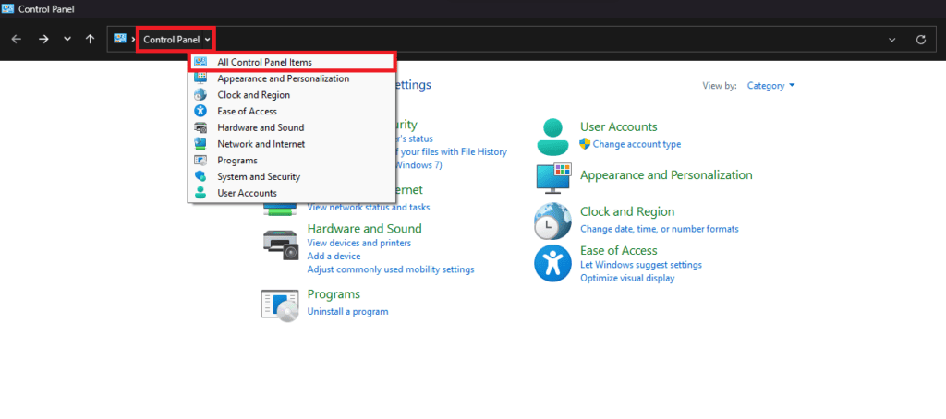
Task: Open the Uninstall a program link
Action: 347,312
